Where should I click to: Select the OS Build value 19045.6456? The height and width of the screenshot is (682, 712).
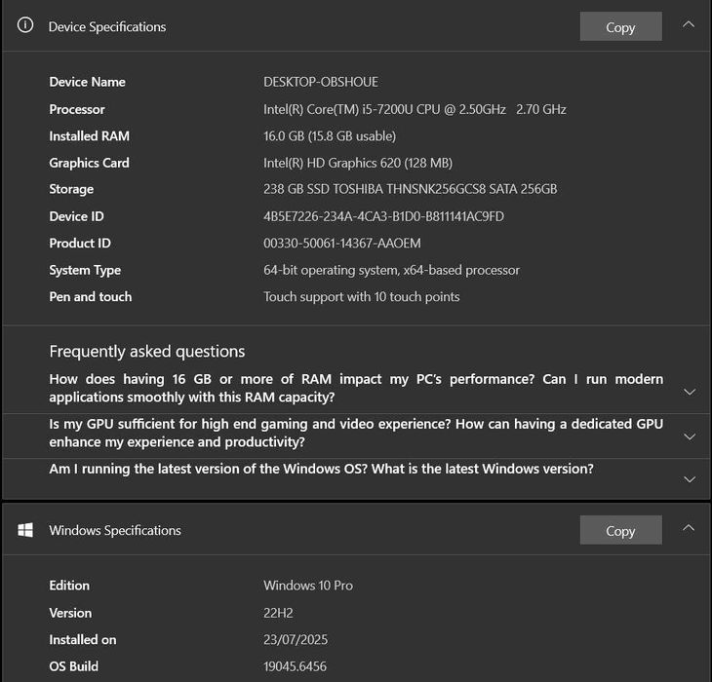click(295, 666)
